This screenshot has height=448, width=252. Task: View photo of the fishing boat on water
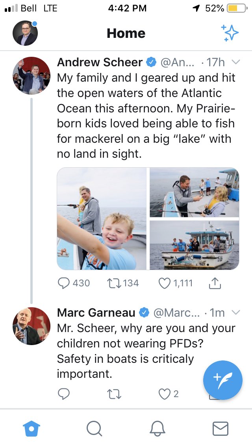pos(195,245)
